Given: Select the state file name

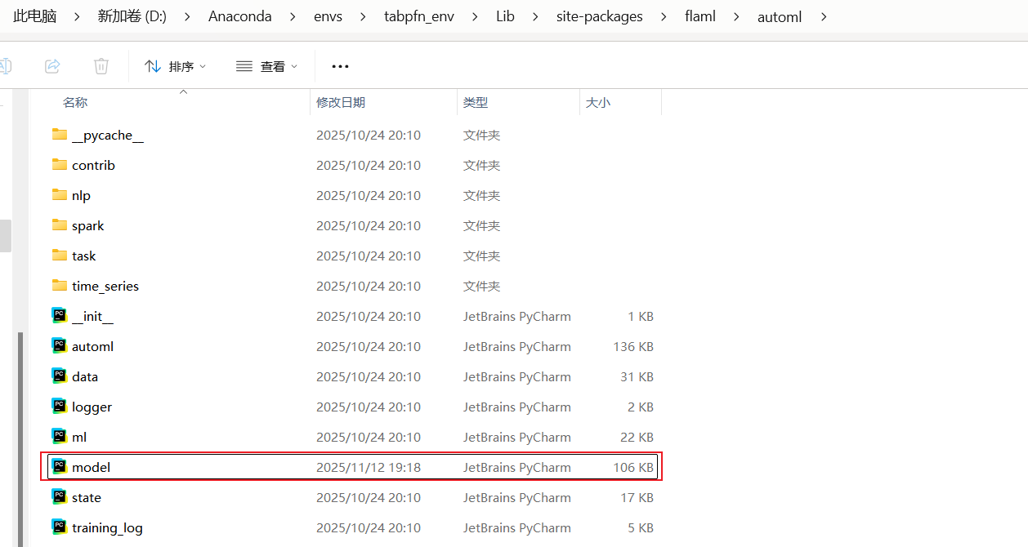Looking at the screenshot, I should [x=87, y=497].
